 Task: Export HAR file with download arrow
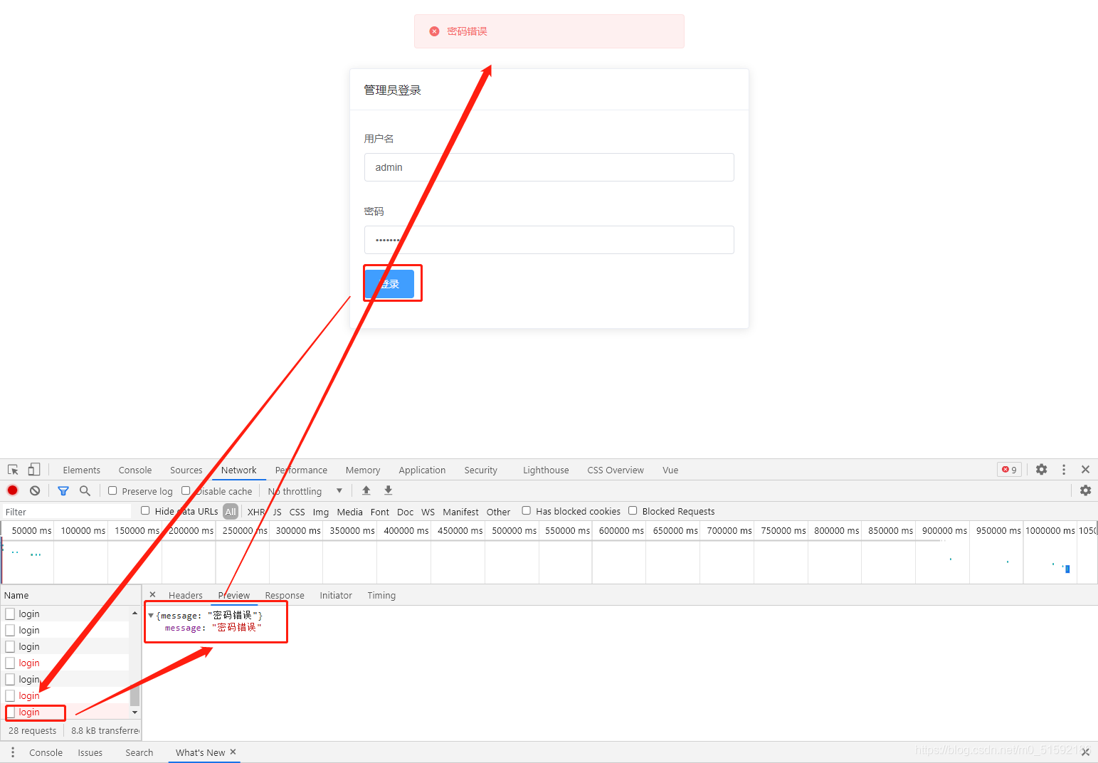pos(389,490)
